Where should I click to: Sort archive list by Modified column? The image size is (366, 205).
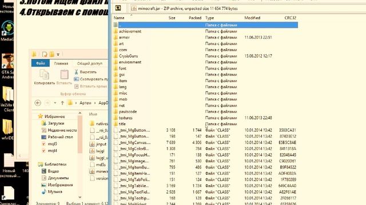click(x=252, y=18)
